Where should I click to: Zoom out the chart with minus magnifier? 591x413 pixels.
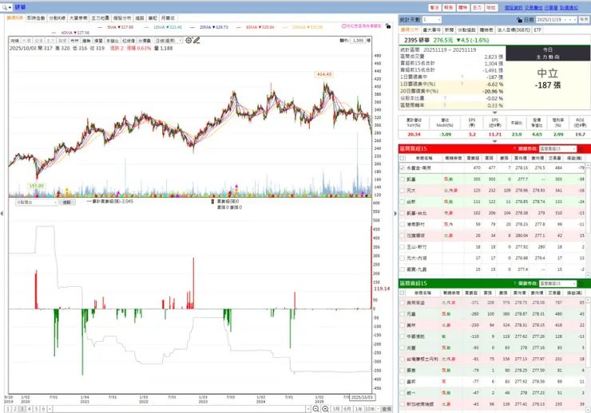(x=315, y=409)
